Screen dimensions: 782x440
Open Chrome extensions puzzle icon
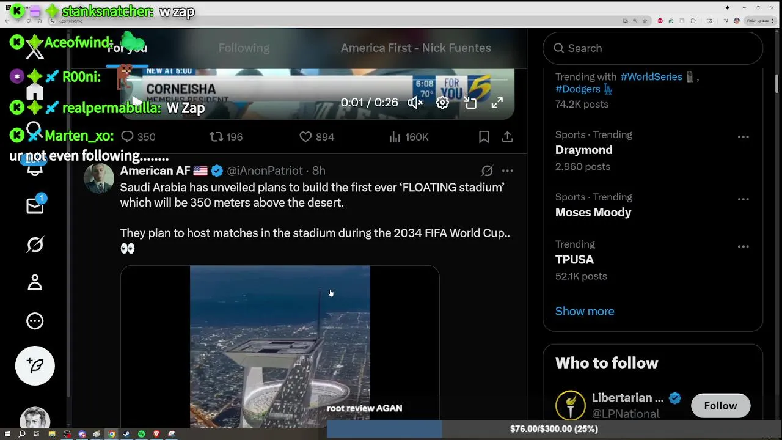[693, 21]
